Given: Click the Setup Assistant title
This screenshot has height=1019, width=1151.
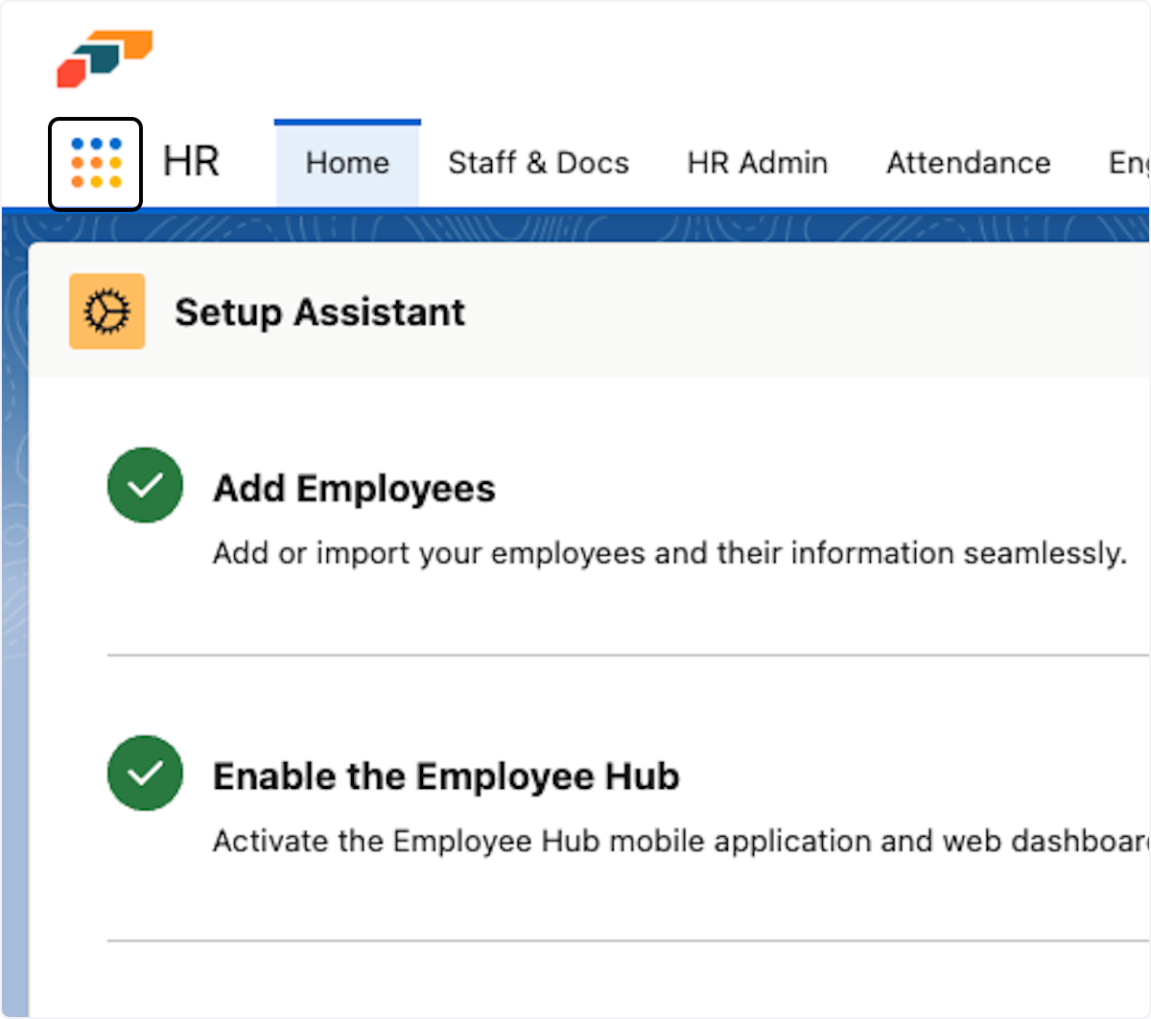Looking at the screenshot, I should click(x=319, y=313).
